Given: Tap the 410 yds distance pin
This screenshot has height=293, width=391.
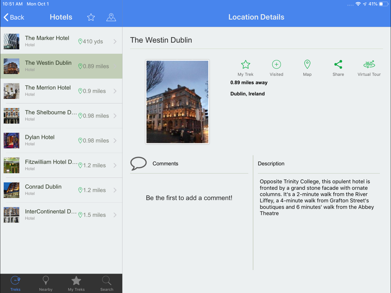Looking at the screenshot, I should coord(80,41).
